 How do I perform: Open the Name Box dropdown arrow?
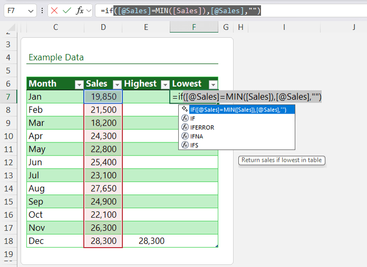[x=31, y=11]
